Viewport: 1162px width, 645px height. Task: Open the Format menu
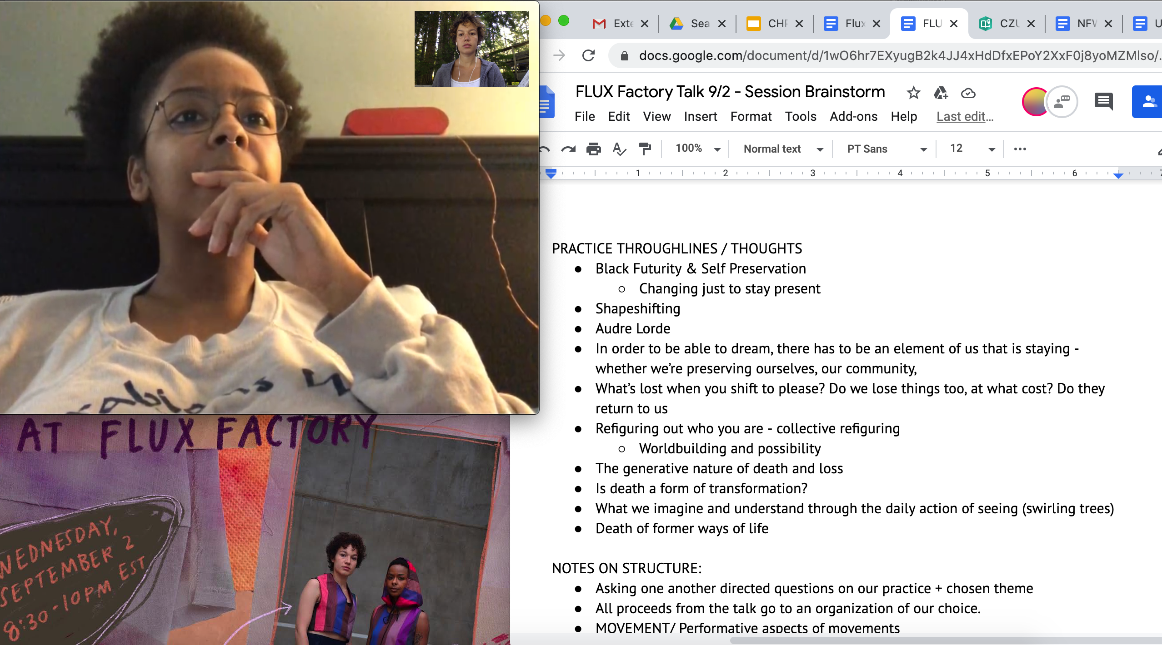click(x=751, y=117)
